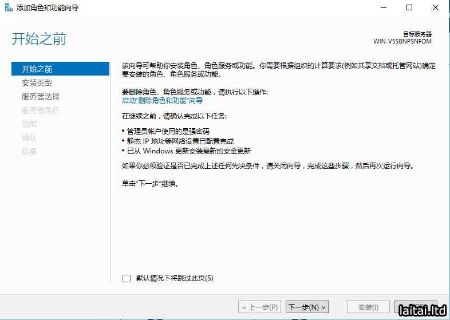450x320 pixels.
Task: Go to the 安装类型 step
Action: (37, 83)
